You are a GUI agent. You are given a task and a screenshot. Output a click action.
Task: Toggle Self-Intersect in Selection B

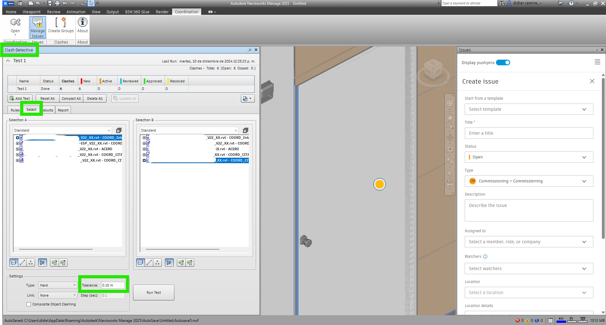(169, 263)
